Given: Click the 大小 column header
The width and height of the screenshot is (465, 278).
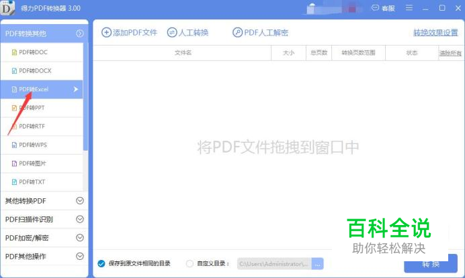Looking at the screenshot, I should pos(288,53).
